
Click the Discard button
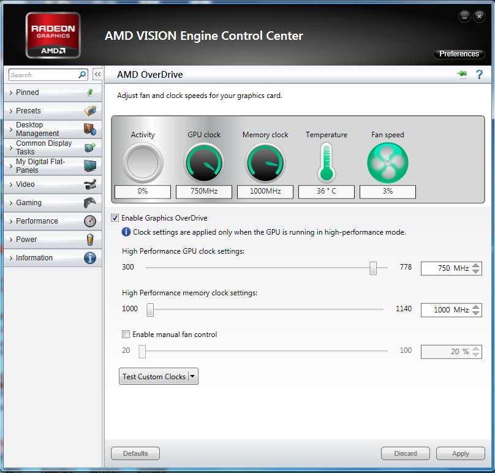pyautogui.click(x=406, y=453)
